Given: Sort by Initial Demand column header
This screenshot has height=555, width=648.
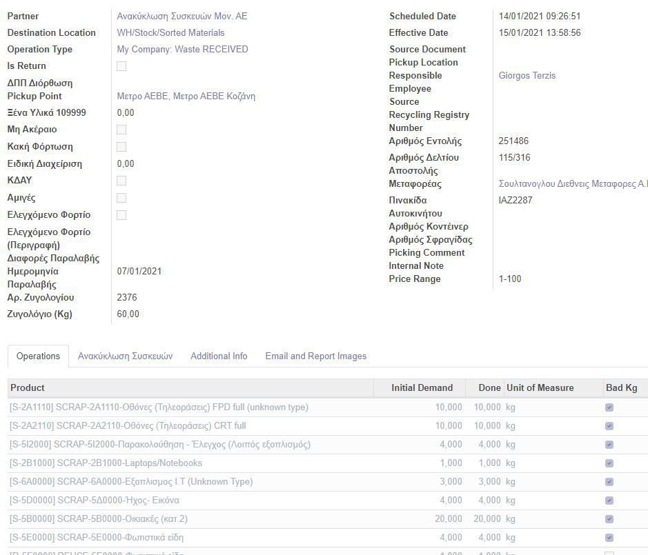Looking at the screenshot, I should (422, 387).
